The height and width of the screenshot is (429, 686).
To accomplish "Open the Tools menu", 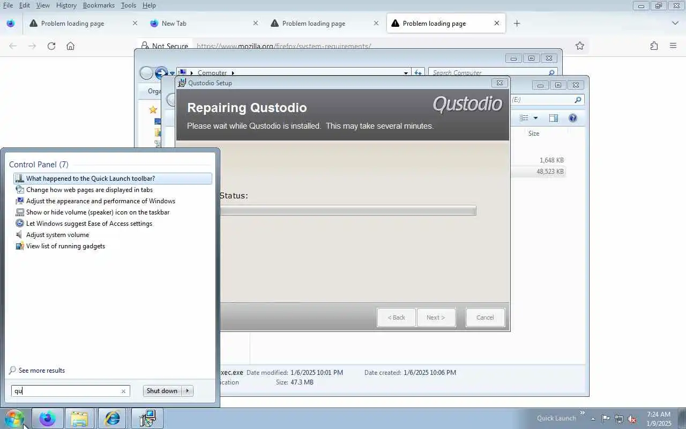I will pos(129,5).
